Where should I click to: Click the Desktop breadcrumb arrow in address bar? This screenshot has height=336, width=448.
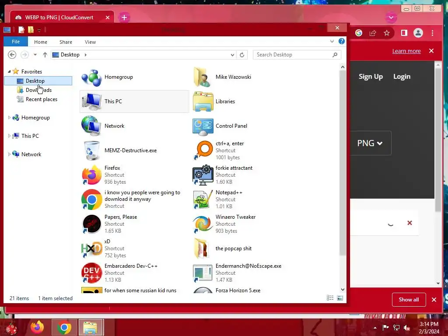[x=85, y=55]
